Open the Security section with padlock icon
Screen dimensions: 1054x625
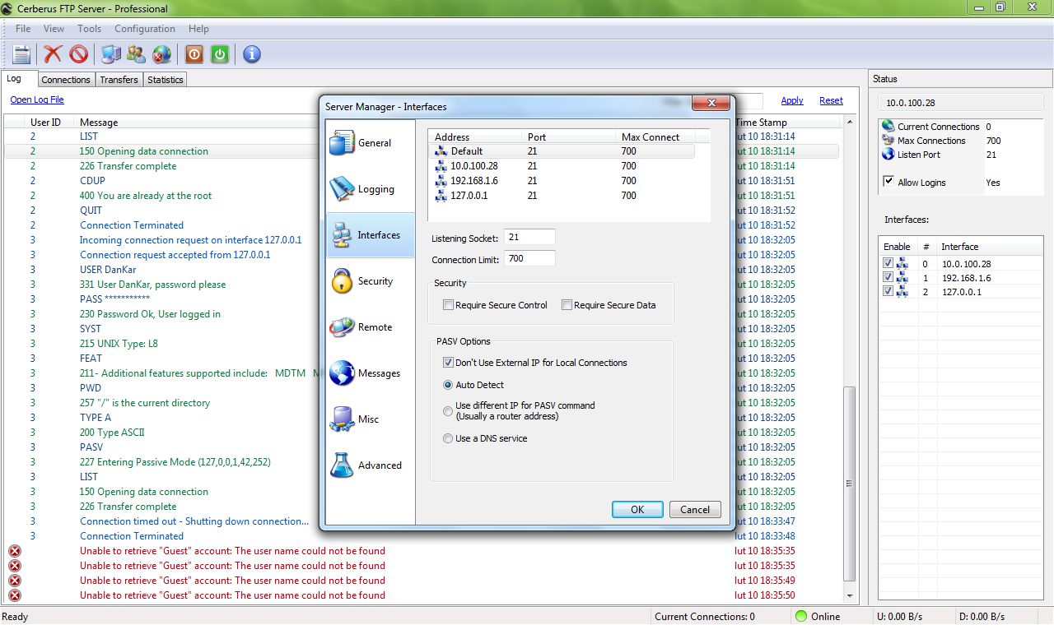tap(370, 281)
